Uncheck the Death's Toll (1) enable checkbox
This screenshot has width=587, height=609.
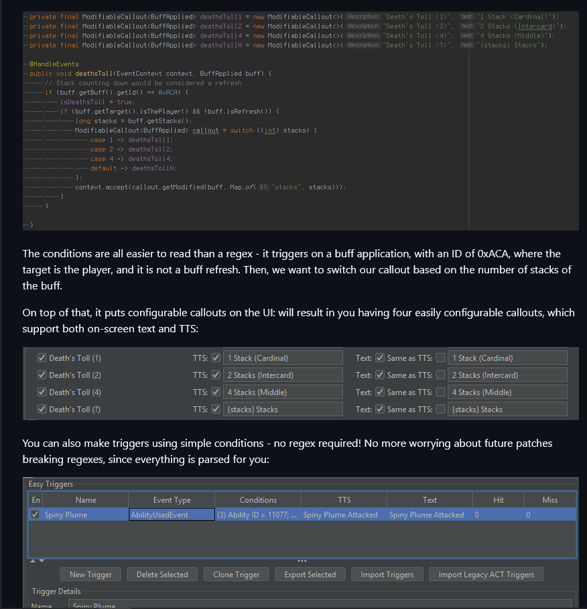(42, 358)
